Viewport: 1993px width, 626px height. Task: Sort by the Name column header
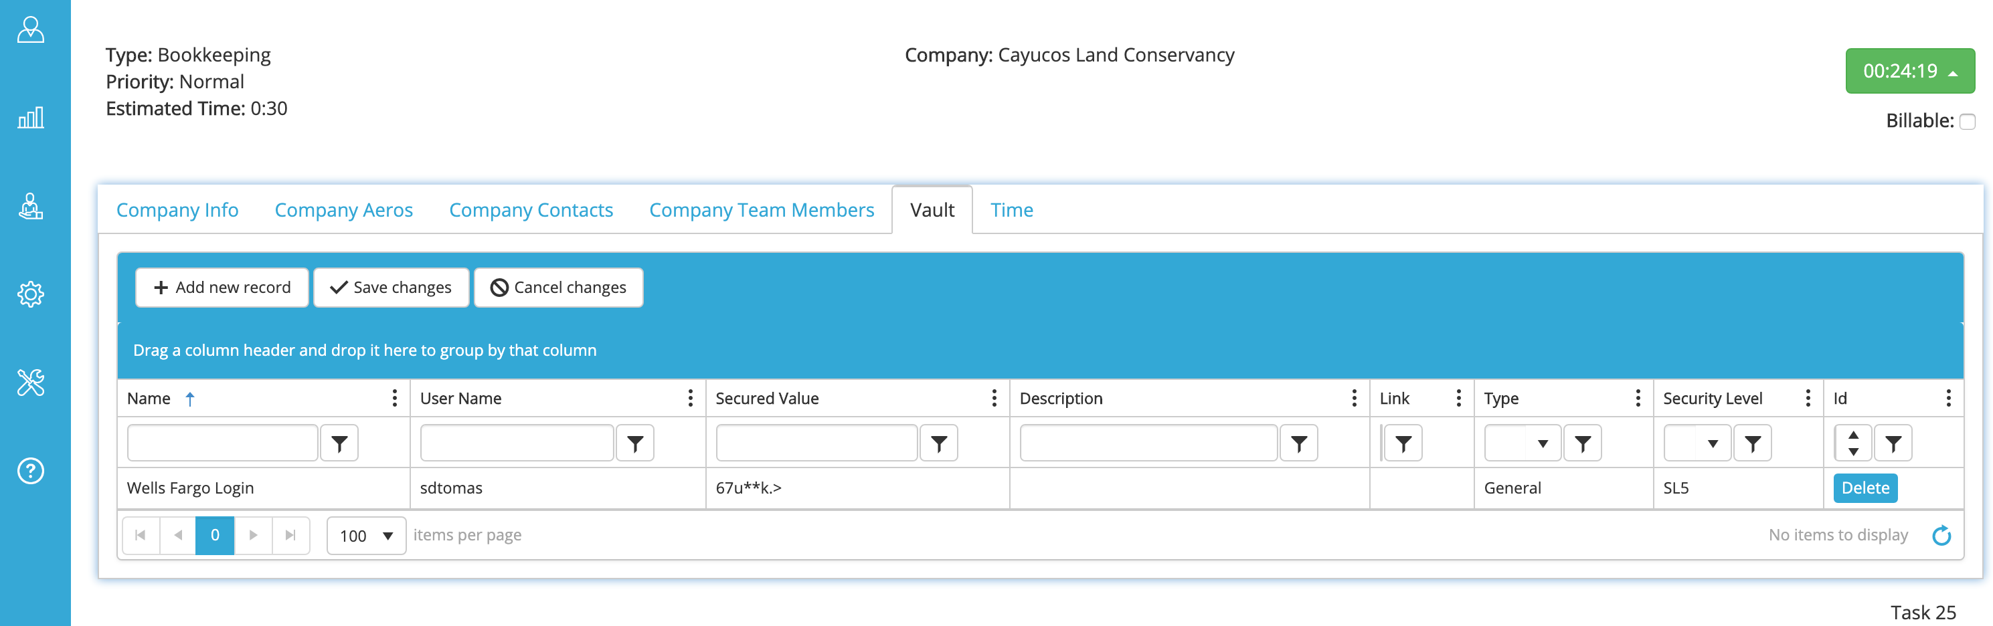coord(149,398)
